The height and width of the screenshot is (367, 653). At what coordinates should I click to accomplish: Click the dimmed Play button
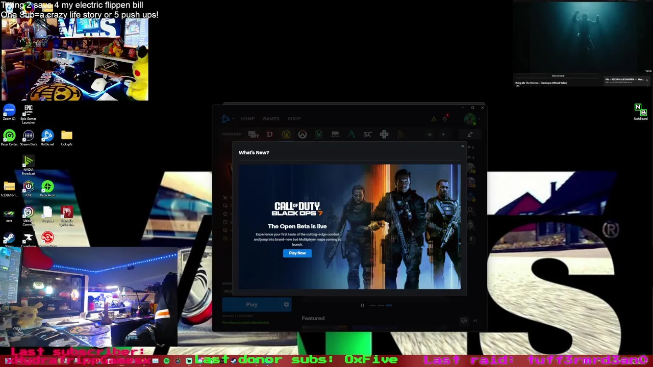pyautogui.click(x=252, y=305)
